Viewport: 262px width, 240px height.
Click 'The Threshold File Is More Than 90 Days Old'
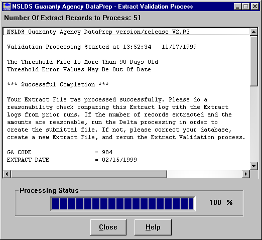82,62
